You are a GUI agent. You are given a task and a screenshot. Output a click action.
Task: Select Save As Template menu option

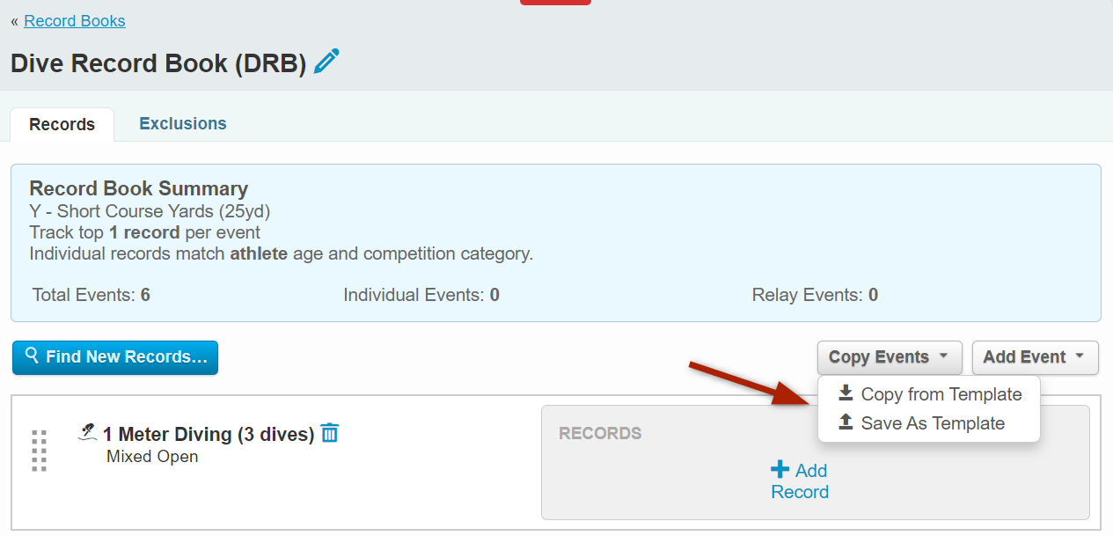click(932, 423)
